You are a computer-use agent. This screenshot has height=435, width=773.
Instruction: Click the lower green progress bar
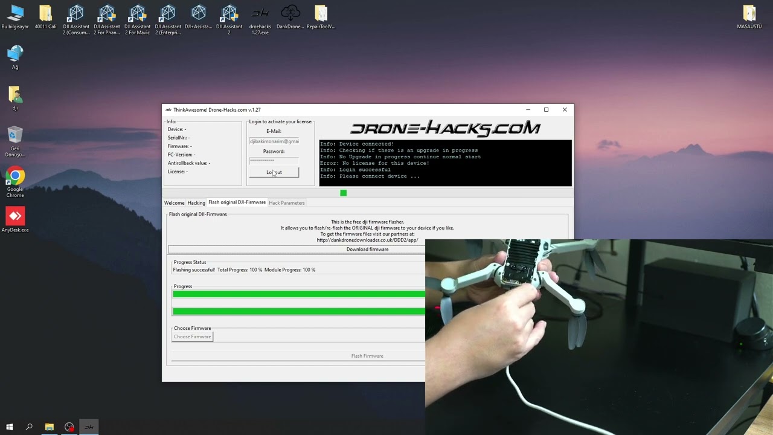click(x=299, y=312)
